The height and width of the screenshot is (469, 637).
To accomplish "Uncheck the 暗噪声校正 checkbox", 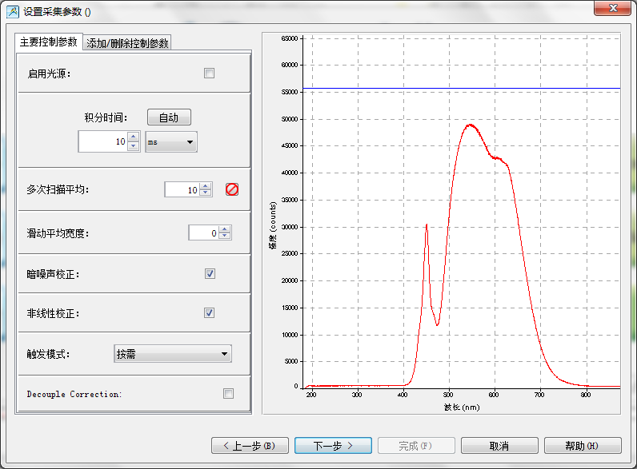I will point(210,273).
